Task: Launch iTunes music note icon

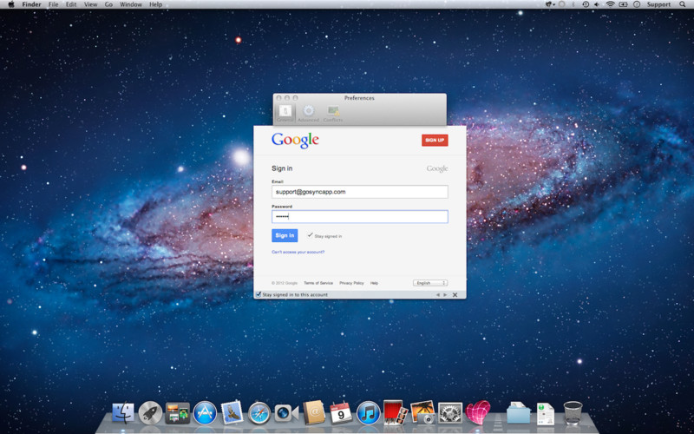Action: click(368, 413)
